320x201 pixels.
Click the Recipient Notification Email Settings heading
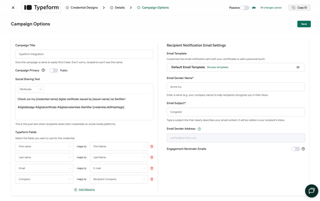(x=196, y=45)
